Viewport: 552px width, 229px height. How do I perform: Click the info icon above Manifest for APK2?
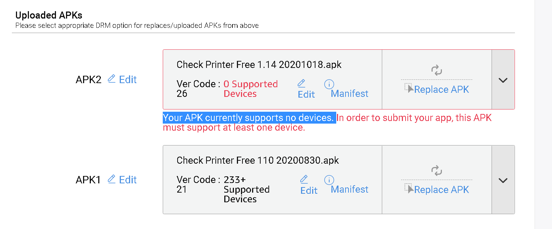point(329,84)
